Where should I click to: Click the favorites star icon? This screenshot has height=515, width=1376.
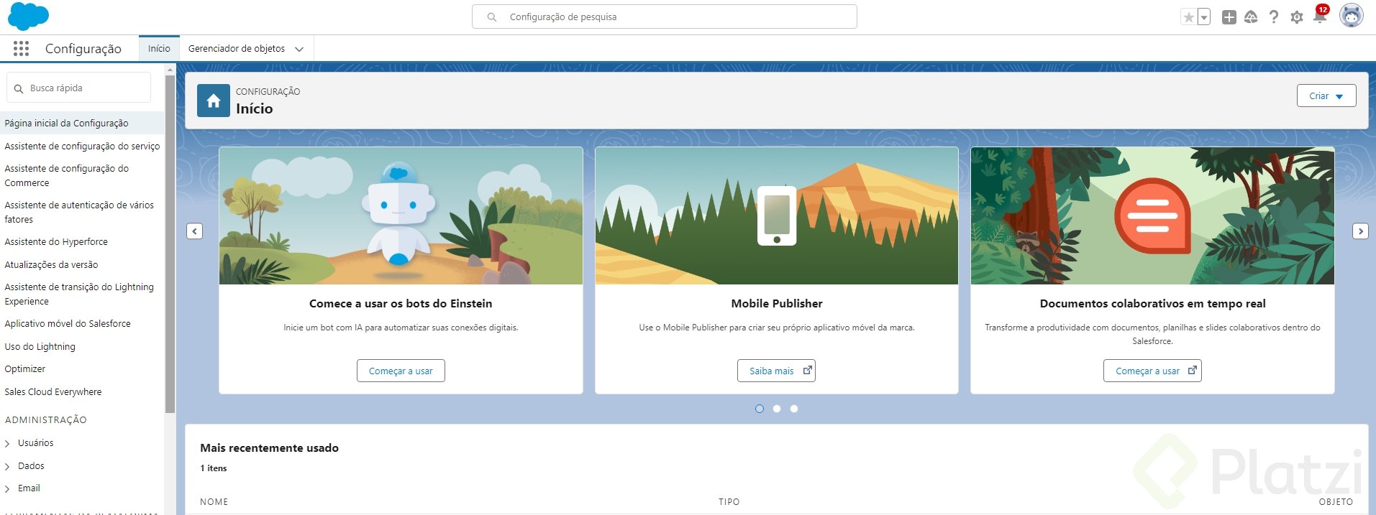coord(1189,17)
